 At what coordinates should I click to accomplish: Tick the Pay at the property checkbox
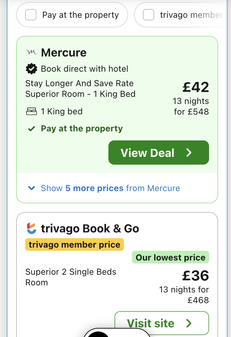click(x=31, y=15)
